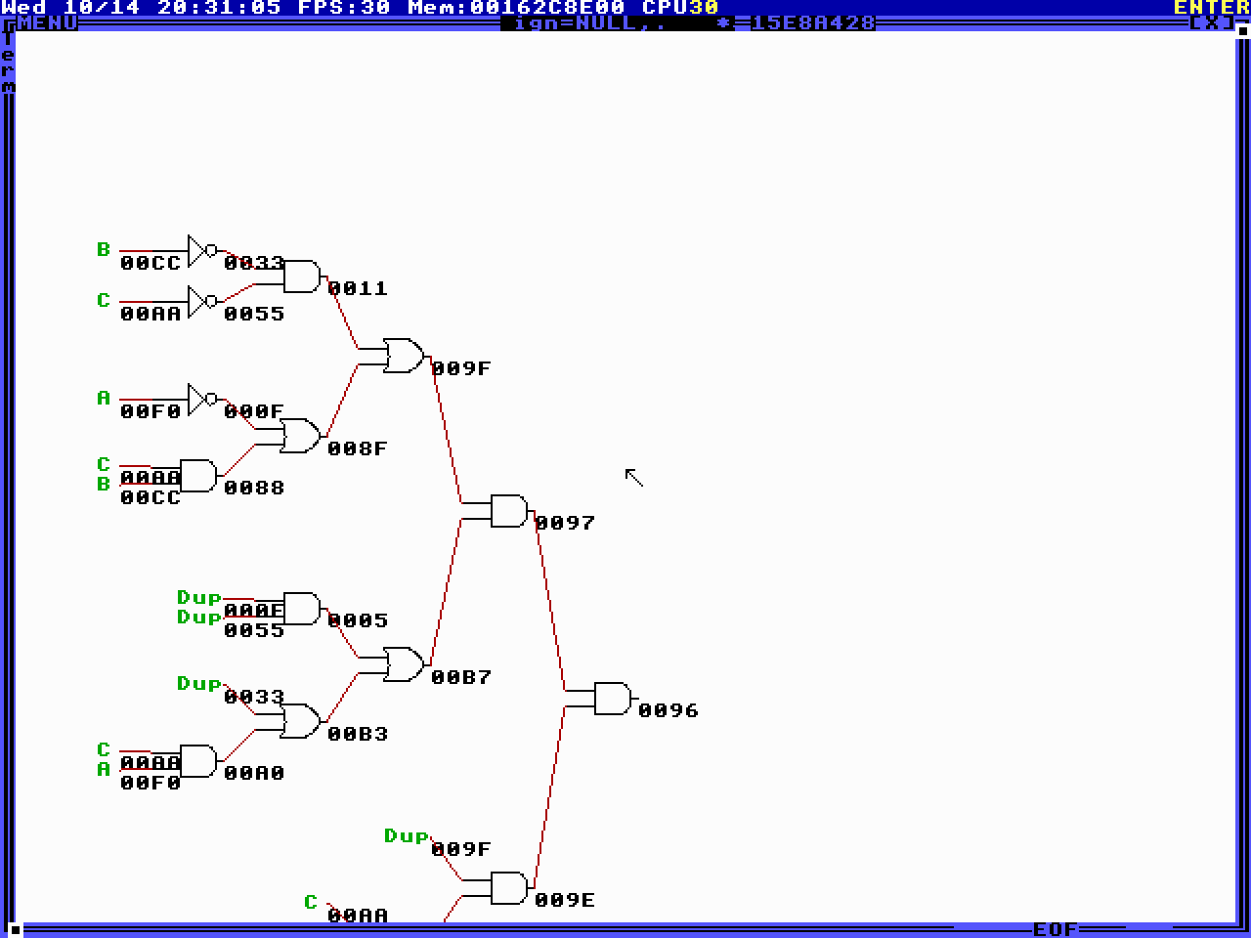Click the NOT gate fed by input 00AA
1251x938 pixels.
tap(202, 302)
